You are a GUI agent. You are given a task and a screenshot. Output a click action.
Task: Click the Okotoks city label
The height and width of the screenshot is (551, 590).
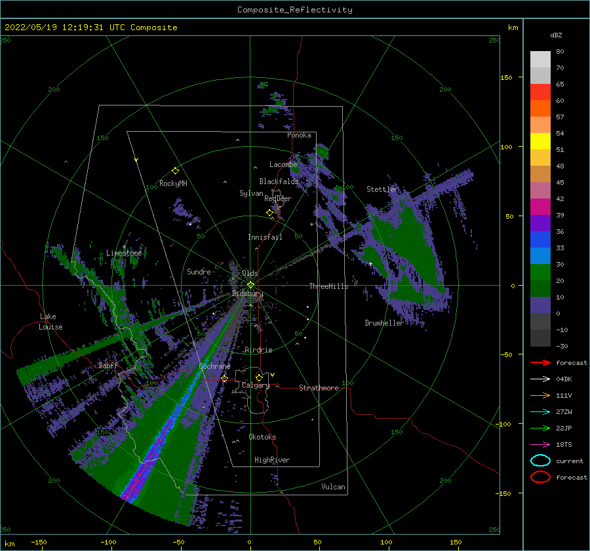coord(262,437)
